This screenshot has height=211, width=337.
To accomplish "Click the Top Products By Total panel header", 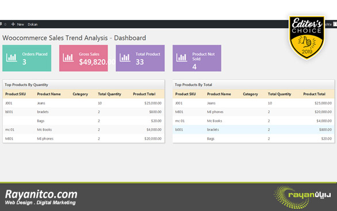I will coord(254,85).
